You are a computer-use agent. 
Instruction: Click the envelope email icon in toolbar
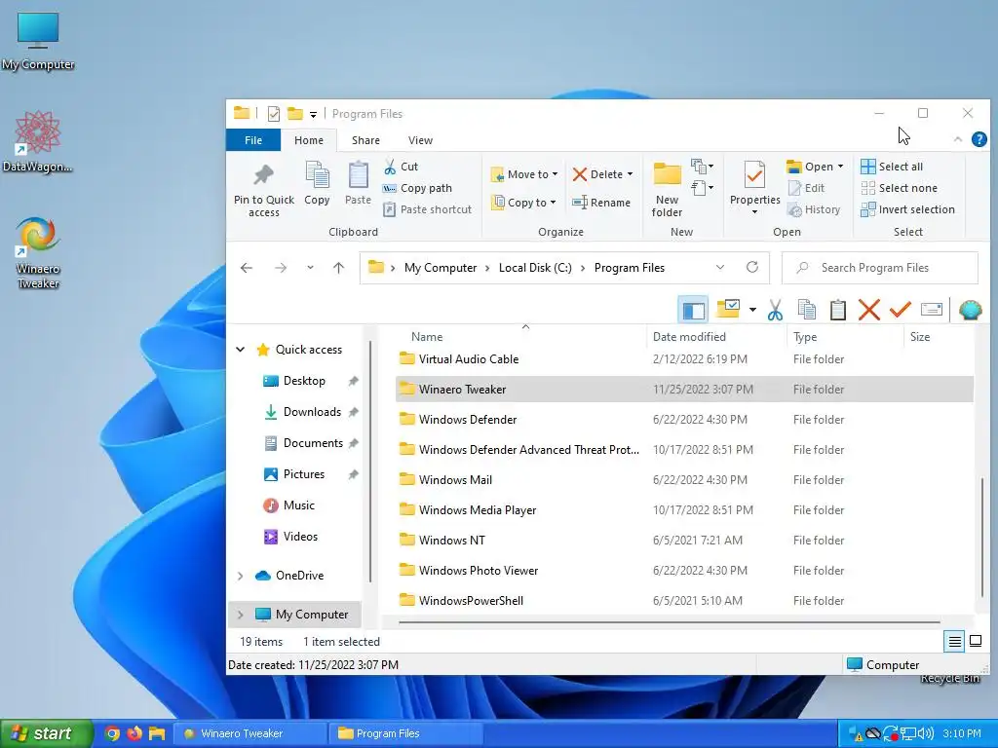[x=931, y=310]
